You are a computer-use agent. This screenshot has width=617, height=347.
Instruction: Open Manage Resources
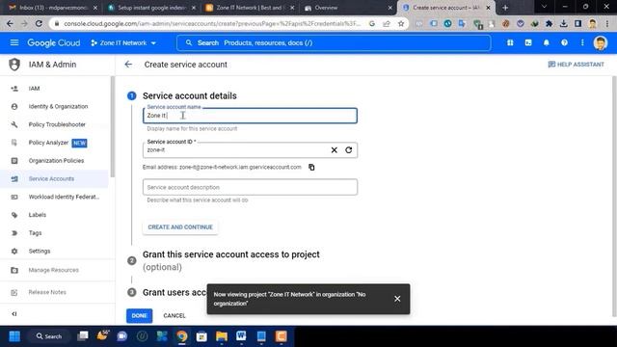click(x=54, y=270)
